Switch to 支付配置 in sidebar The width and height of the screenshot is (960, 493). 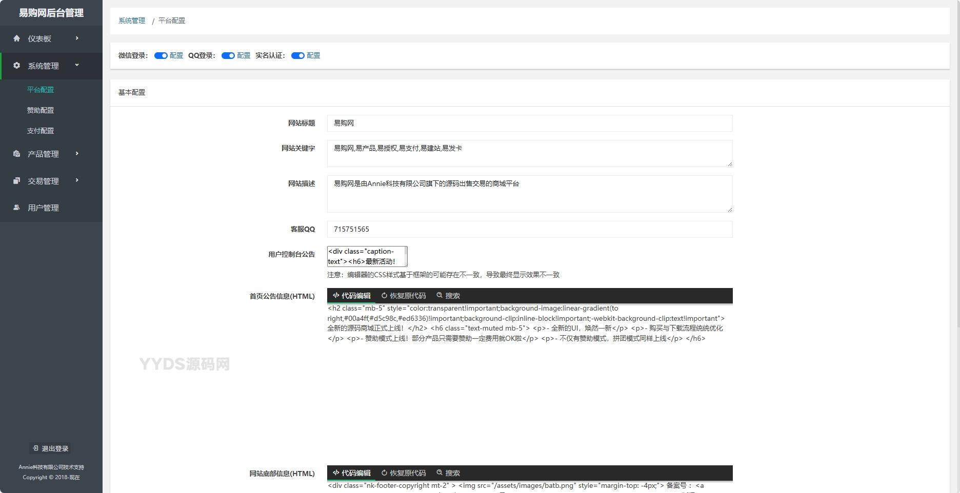pos(41,130)
